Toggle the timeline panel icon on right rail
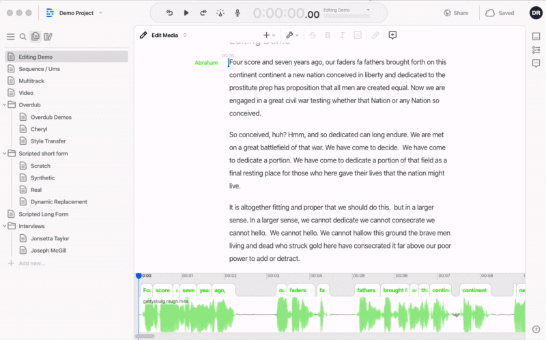This screenshot has height=340, width=546. pyautogui.click(x=536, y=36)
